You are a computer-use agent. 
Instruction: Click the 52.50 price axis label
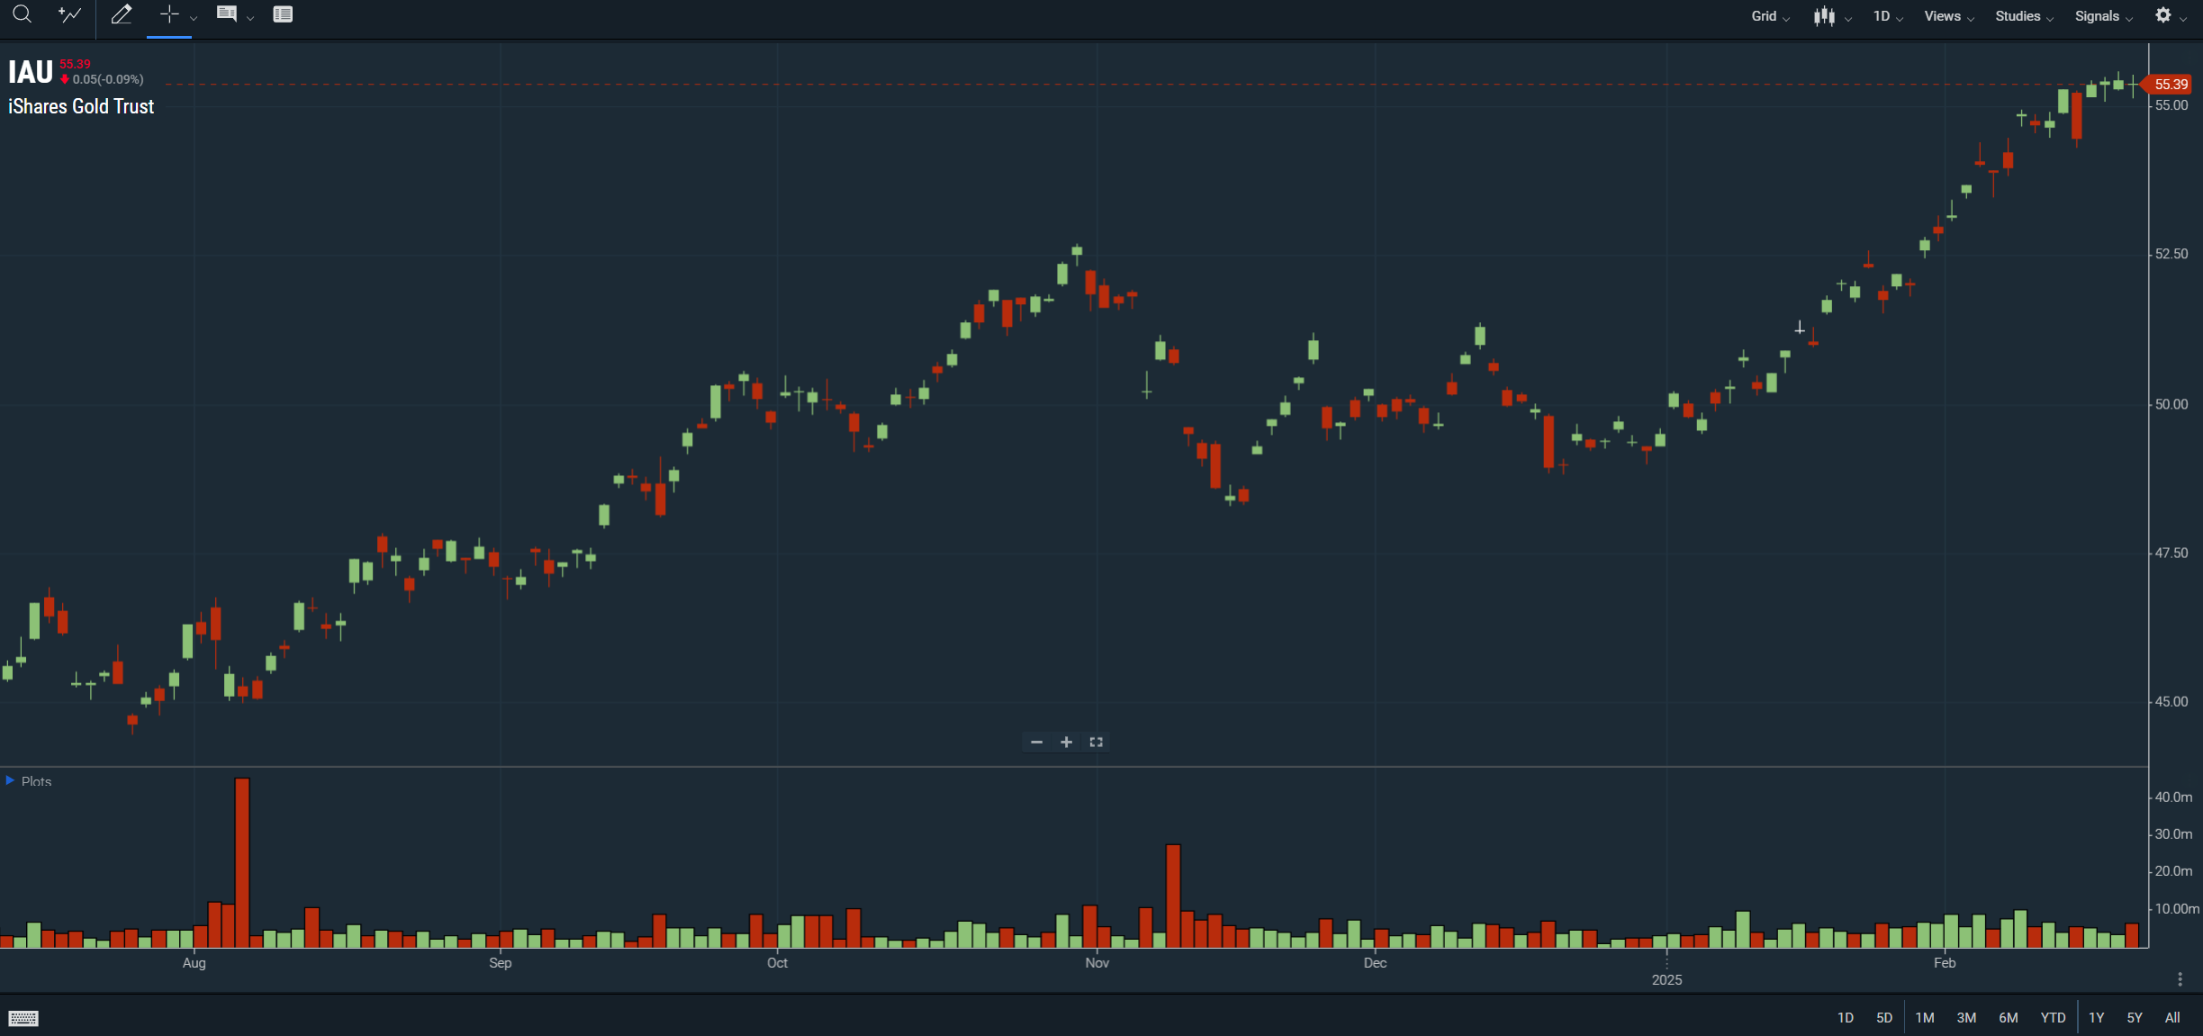pos(2171,254)
